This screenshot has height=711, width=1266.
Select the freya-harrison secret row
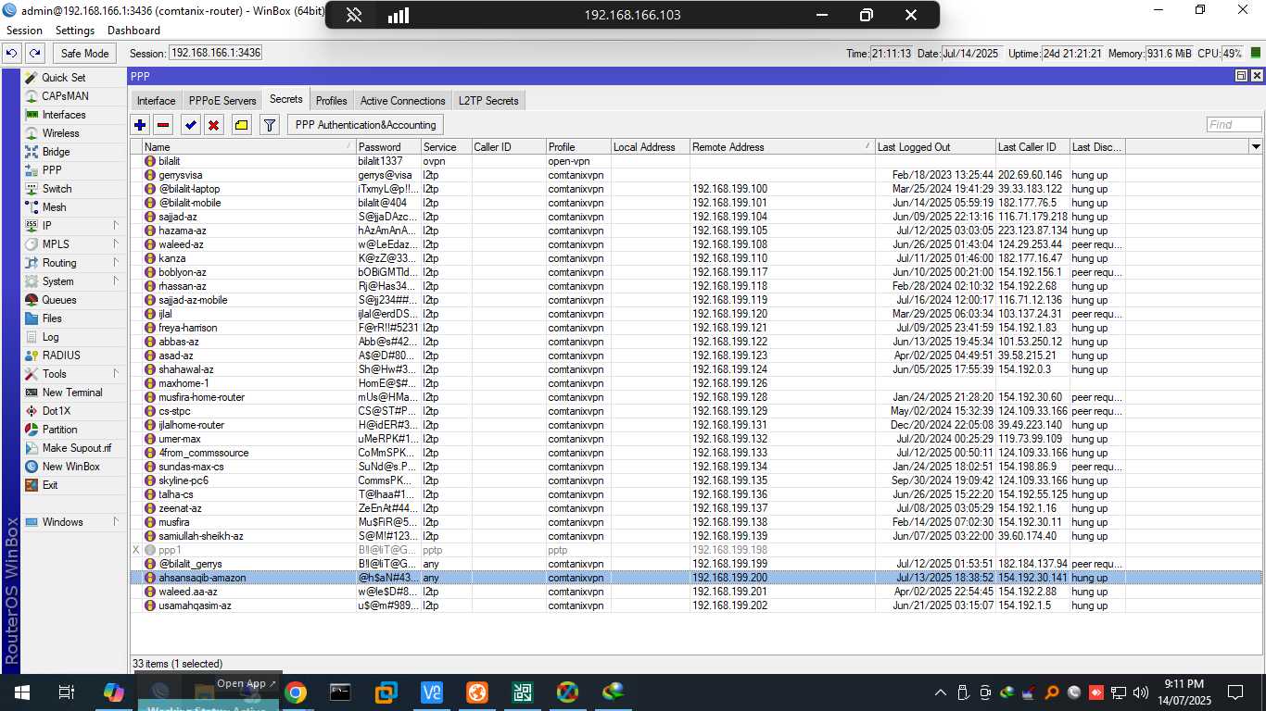pyautogui.click(x=695, y=328)
